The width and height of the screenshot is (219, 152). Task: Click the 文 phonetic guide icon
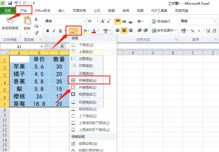(106, 31)
